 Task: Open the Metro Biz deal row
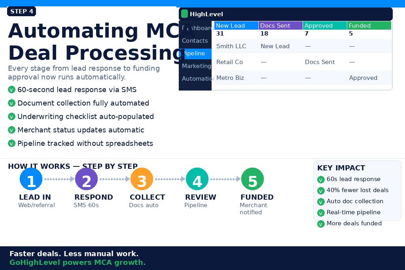click(303, 78)
